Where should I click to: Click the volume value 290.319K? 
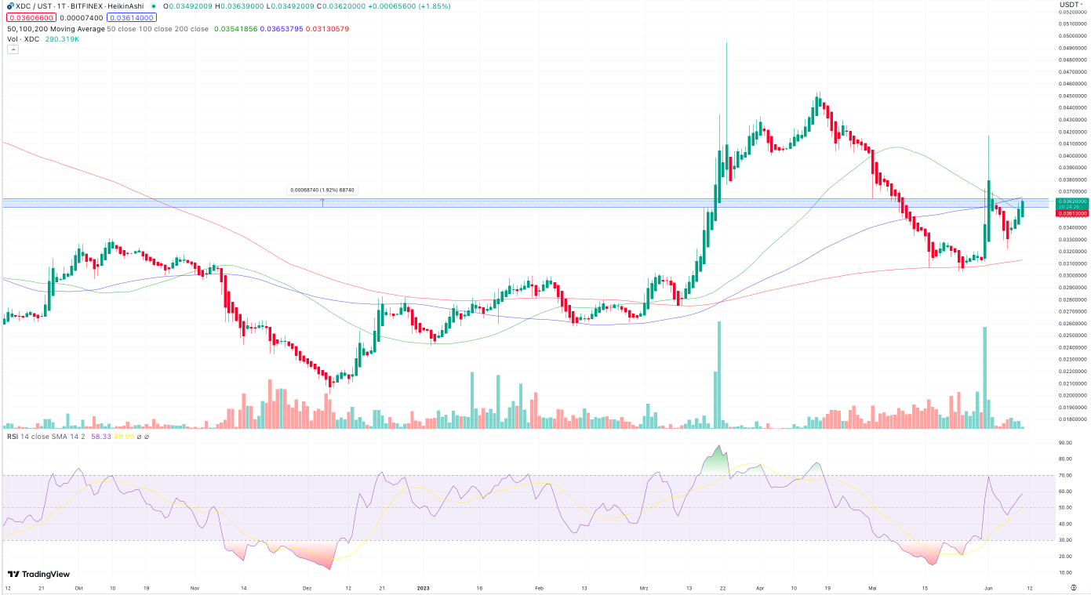point(61,38)
